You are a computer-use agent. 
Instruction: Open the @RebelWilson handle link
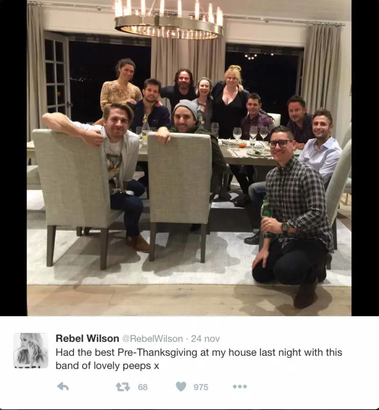coord(153,339)
